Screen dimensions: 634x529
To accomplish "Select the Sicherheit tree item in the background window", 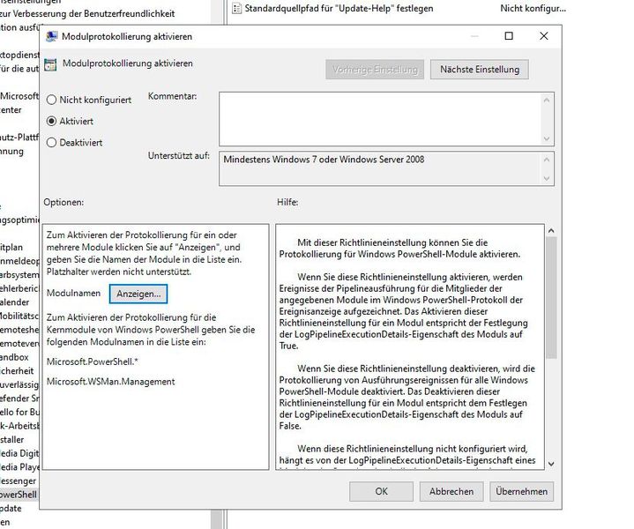I will click(x=17, y=371).
